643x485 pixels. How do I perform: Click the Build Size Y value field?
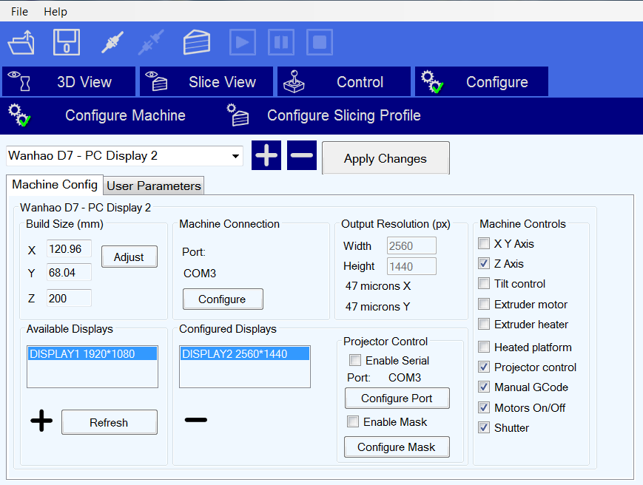click(x=69, y=273)
